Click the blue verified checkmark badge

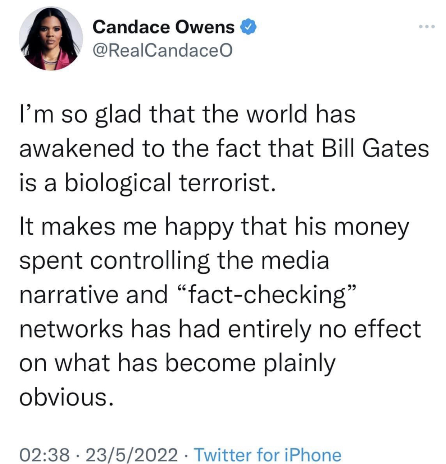click(x=248, y=27)
